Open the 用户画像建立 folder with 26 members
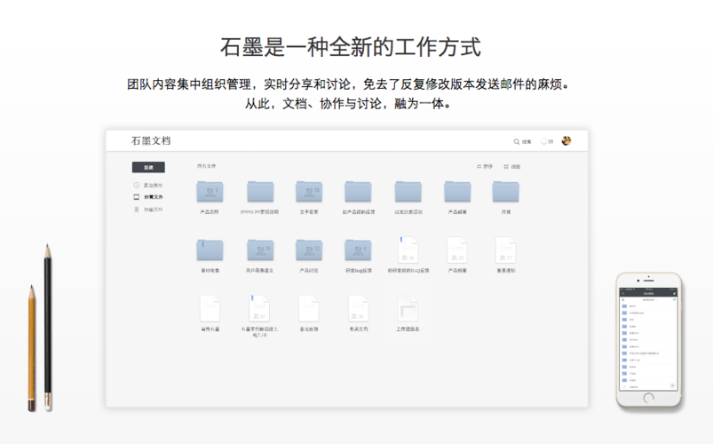 click(260, 250)
